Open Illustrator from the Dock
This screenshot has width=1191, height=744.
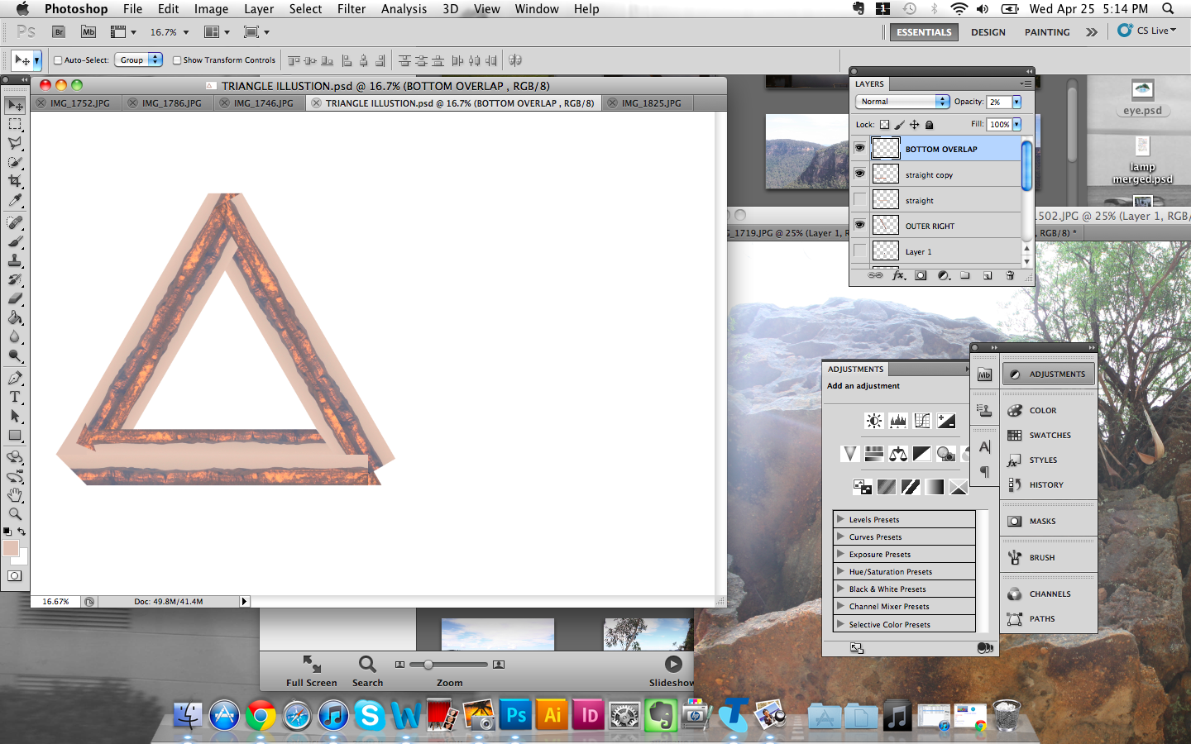(x=552, y=715)
